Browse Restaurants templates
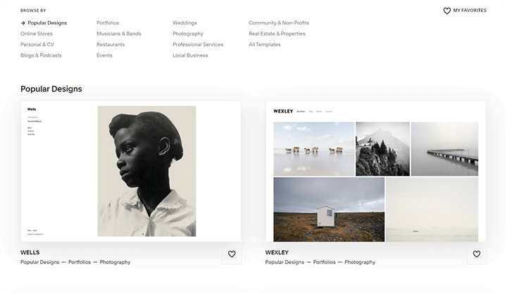The height and width of the screenshot is (293, 507). coord(111,44)
